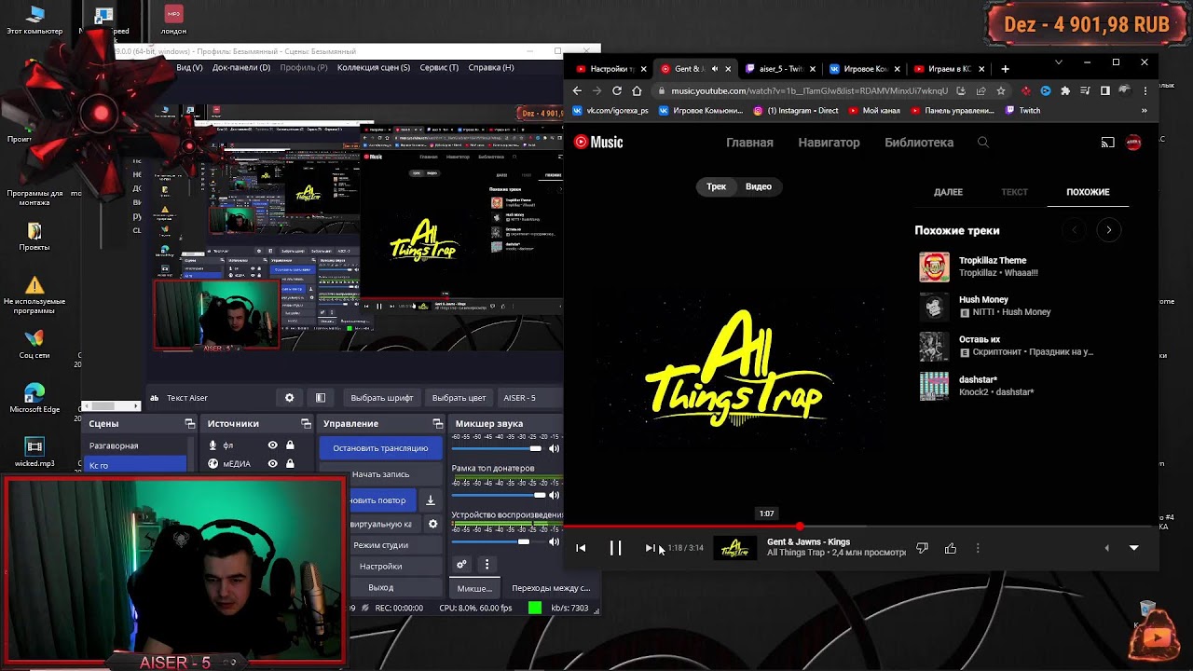Dislike the track Gent & Jawns - Kings
The width and height of the screenshot is (1193, 671).
point(922,548)
